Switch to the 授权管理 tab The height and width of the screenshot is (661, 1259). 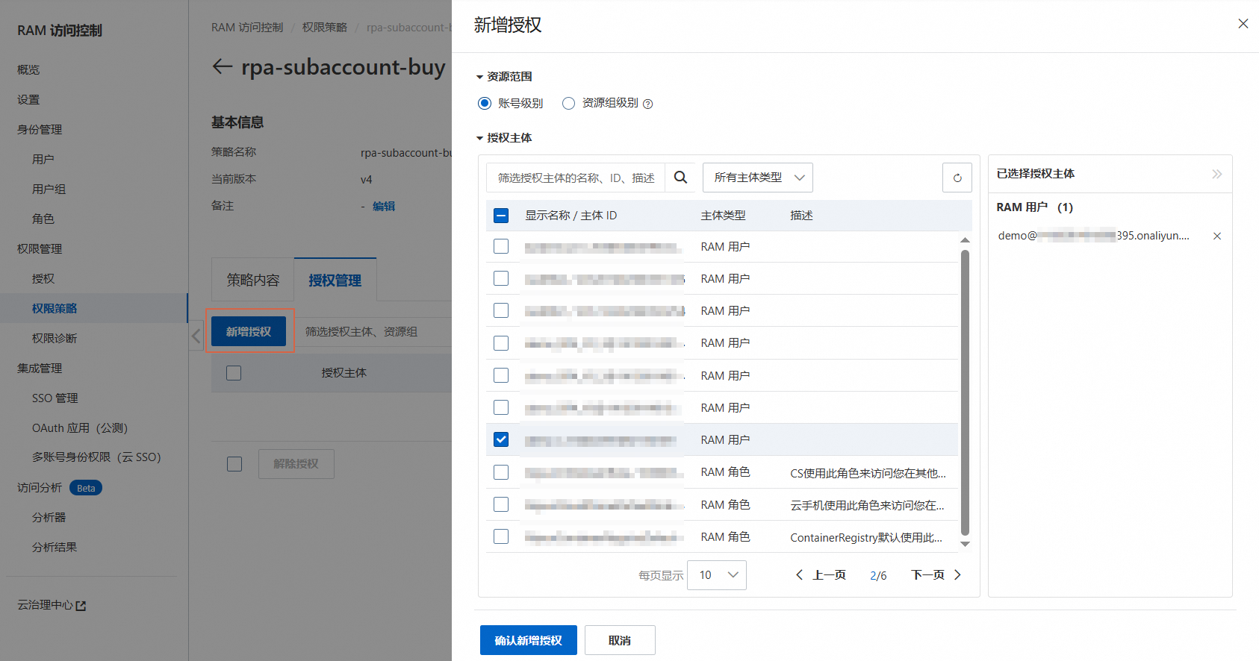(x=335, y=280)
